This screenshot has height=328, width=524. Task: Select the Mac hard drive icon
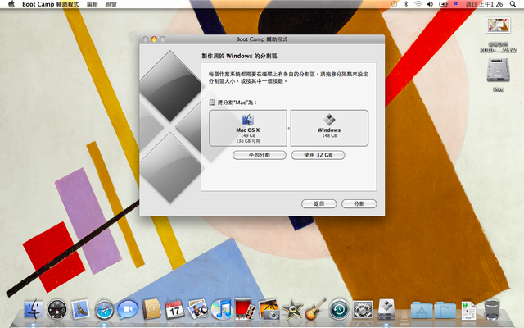[x=498, y=71]
